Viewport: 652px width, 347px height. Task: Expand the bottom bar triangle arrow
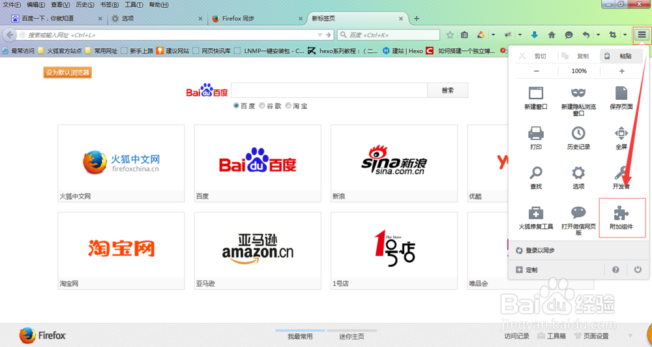tap(630, 336)
